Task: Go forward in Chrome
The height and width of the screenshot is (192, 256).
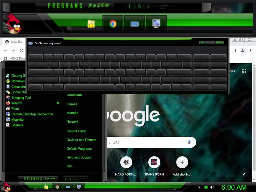Action: (13, 50)
